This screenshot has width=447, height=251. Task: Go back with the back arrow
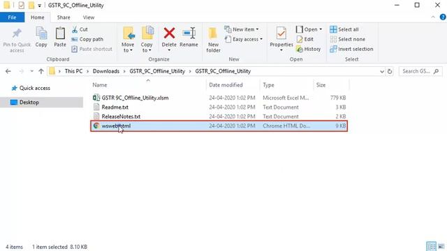8,71
